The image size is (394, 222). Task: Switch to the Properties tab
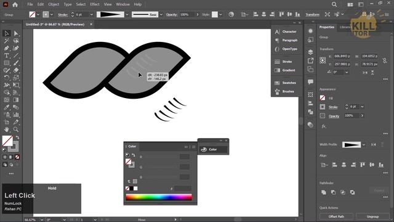coord(327,27)
